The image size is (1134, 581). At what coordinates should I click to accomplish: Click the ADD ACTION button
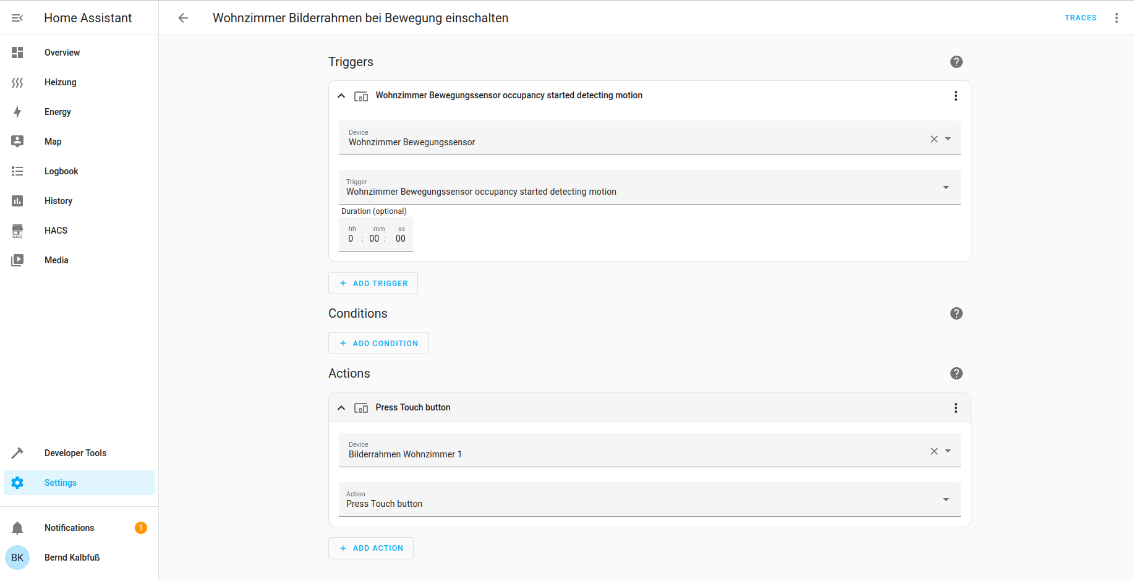tap(371, 548)
